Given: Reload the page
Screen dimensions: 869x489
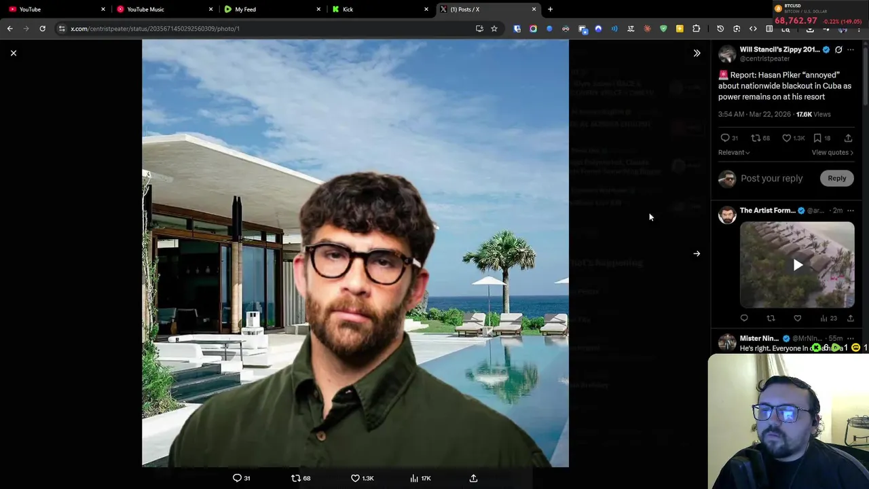Looking at the screenshot, I should pos(42,29).
